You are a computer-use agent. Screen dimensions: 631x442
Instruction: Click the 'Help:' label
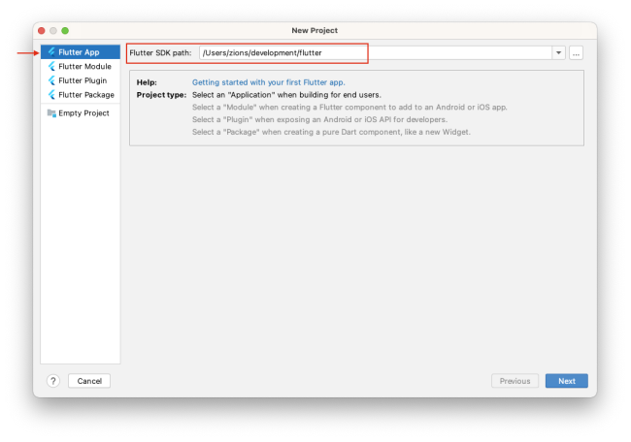[147, 82]
